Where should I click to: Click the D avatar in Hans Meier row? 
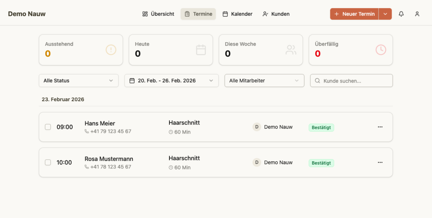(257, 127)
